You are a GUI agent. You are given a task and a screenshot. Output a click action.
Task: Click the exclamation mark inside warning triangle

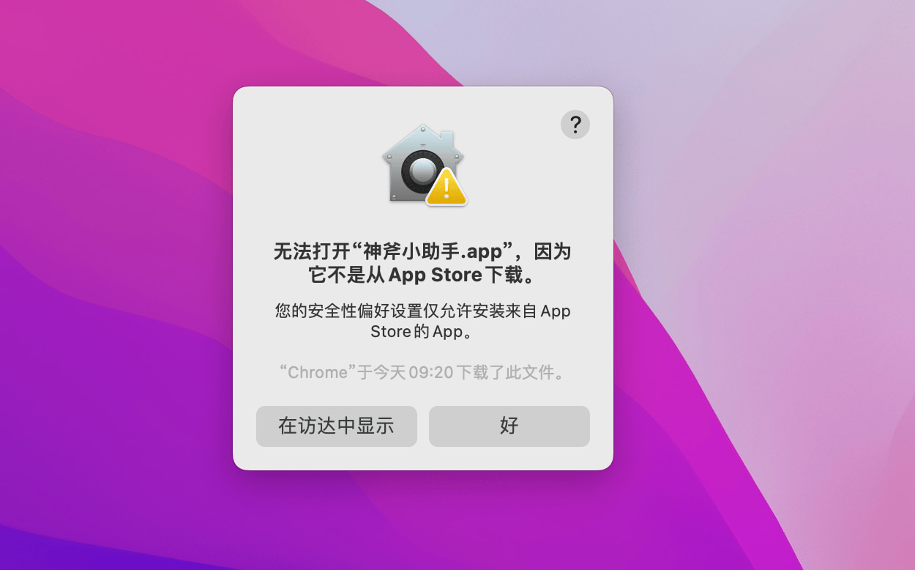click(x=447, y=188)
